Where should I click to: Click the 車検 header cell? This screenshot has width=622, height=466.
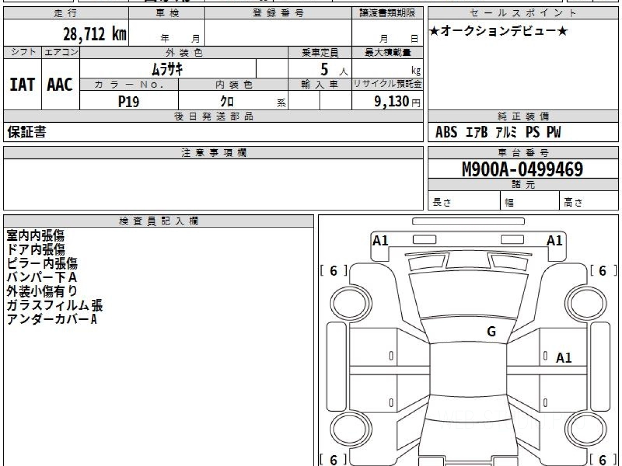[x=167, y=13]
